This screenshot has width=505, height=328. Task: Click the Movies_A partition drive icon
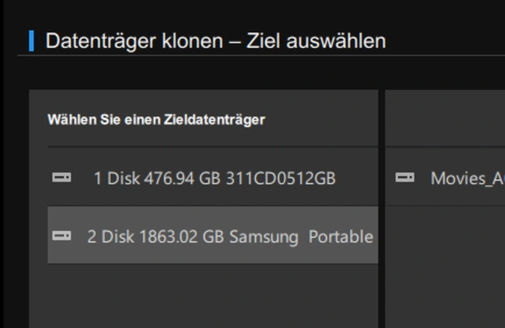(x=405, y=178)
